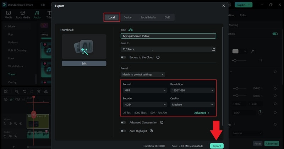Screen dimensions: 284x149
Task: Open the Encoder H.264 dropdown
Action: 145,104
